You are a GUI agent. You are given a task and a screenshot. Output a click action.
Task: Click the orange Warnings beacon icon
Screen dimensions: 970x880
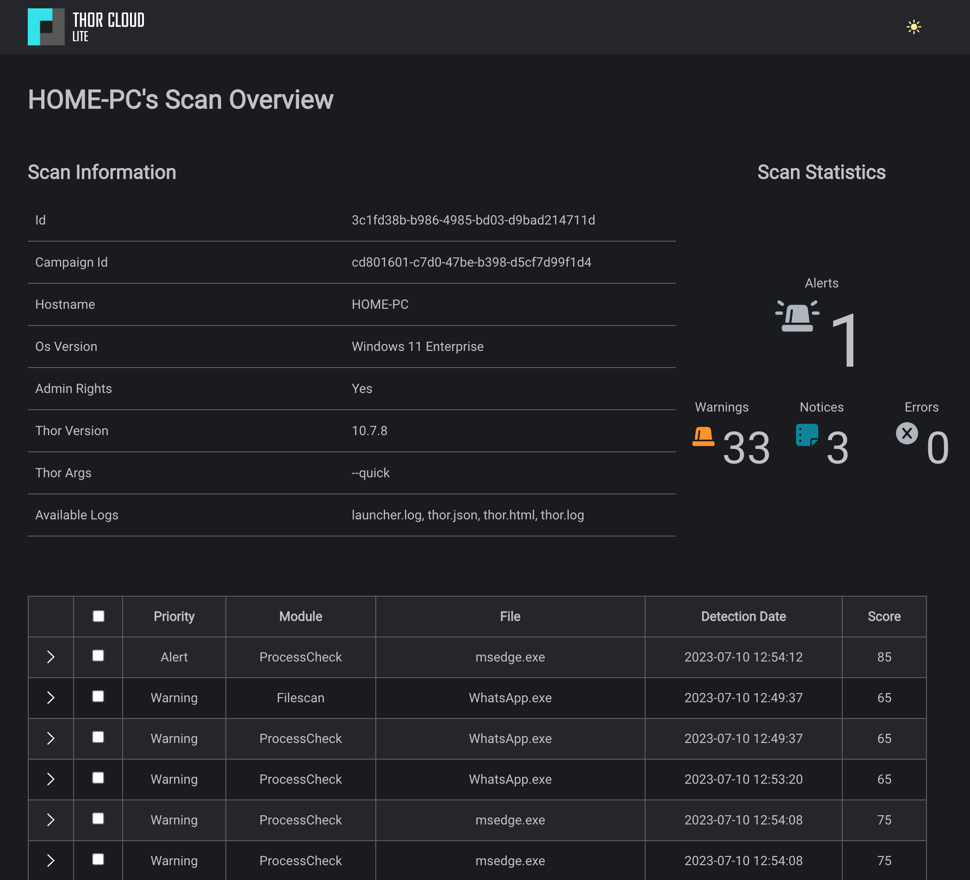point(703,437)
